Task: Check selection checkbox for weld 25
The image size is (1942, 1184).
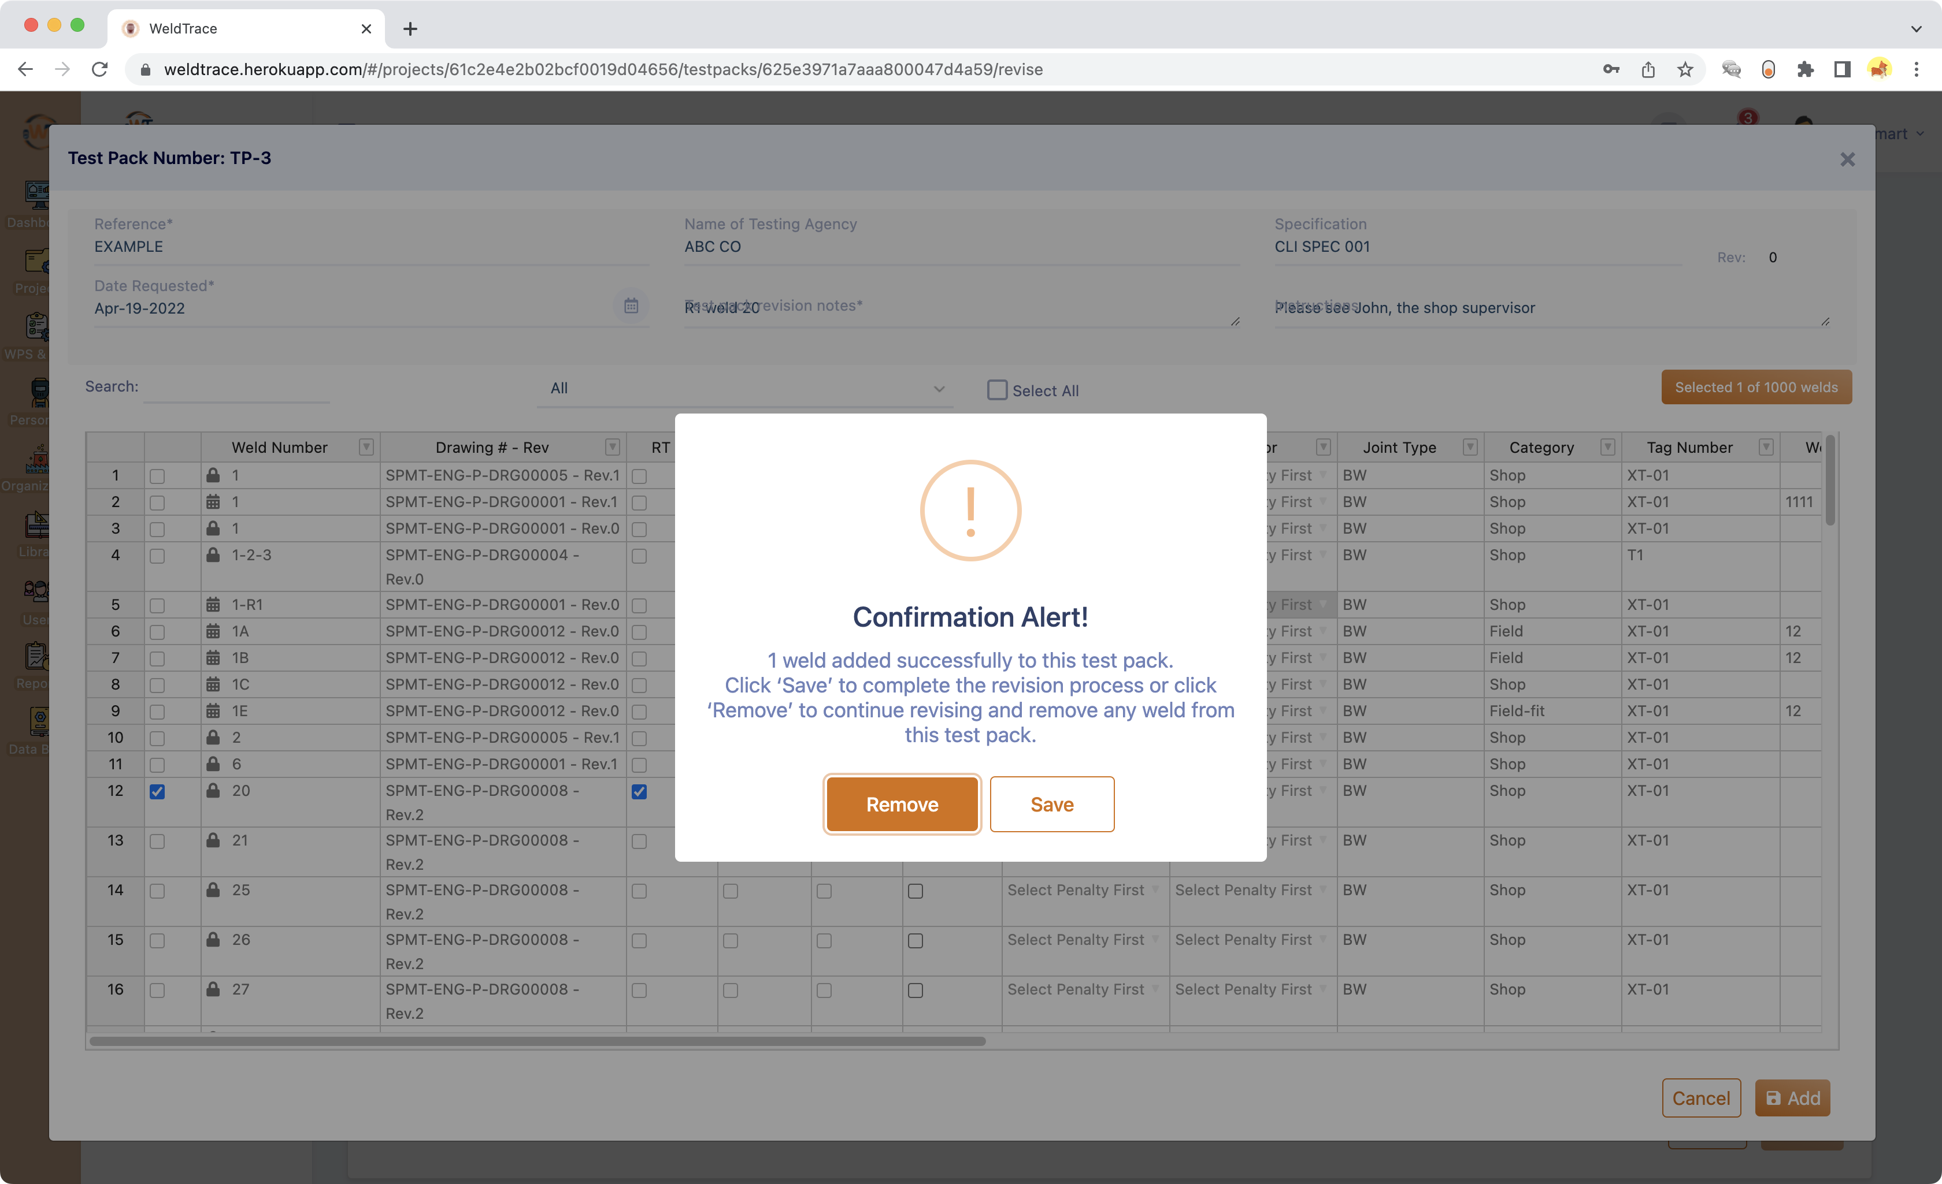Action: pos(157,891)
